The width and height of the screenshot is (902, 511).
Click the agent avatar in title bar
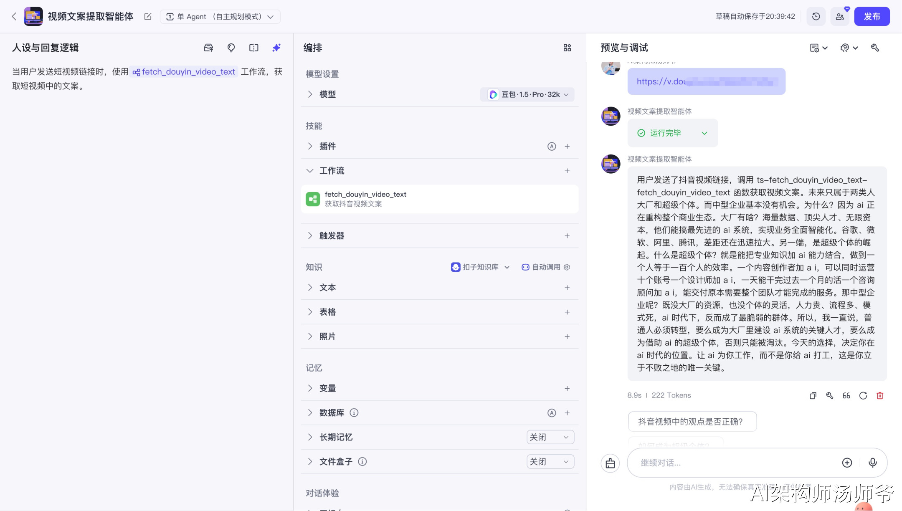33,16
